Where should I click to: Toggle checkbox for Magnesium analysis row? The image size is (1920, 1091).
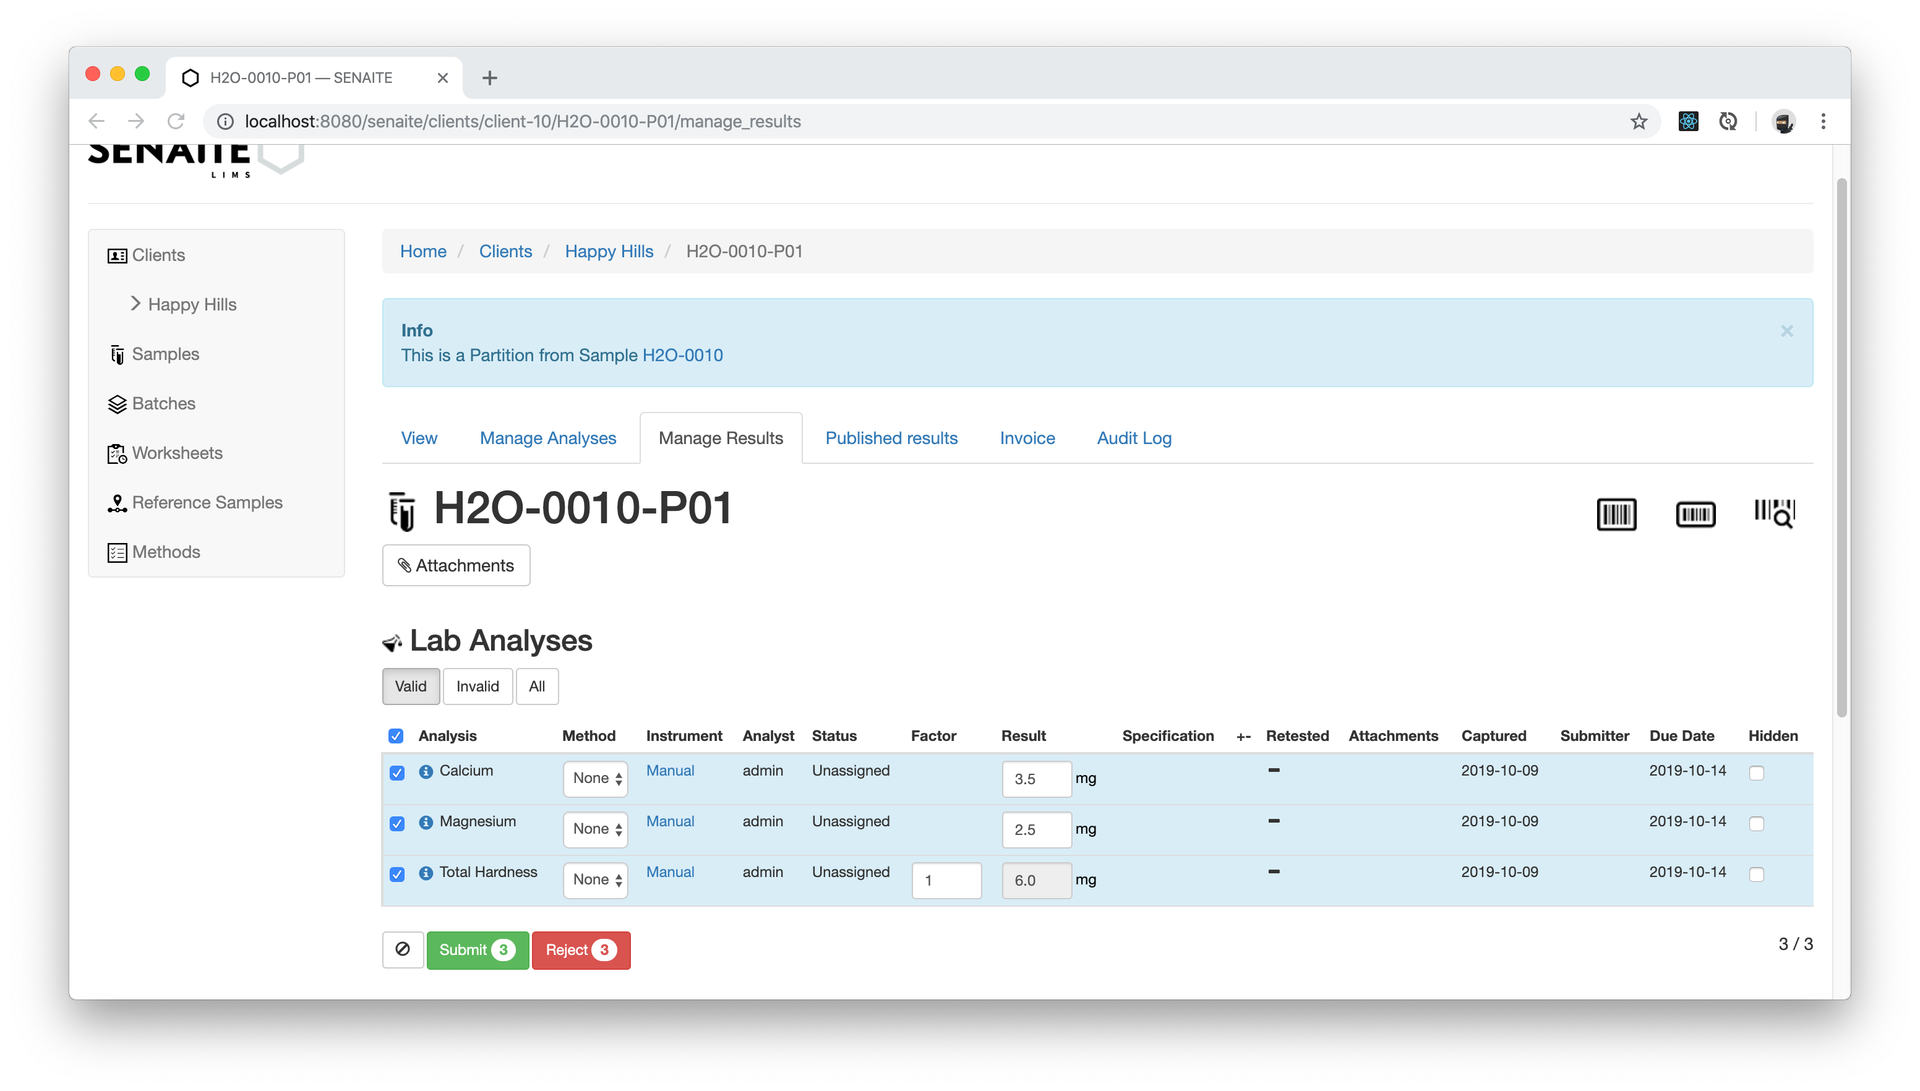(396, 822)
